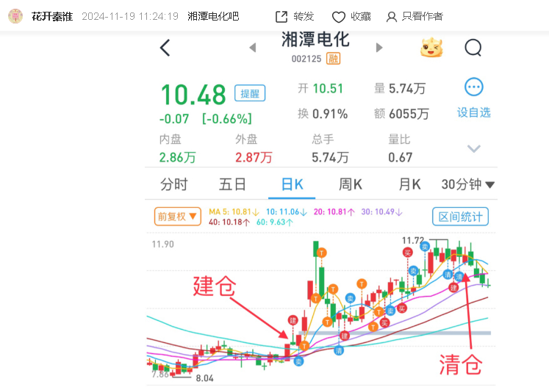Click the 转发 text label

pos(304,16)
